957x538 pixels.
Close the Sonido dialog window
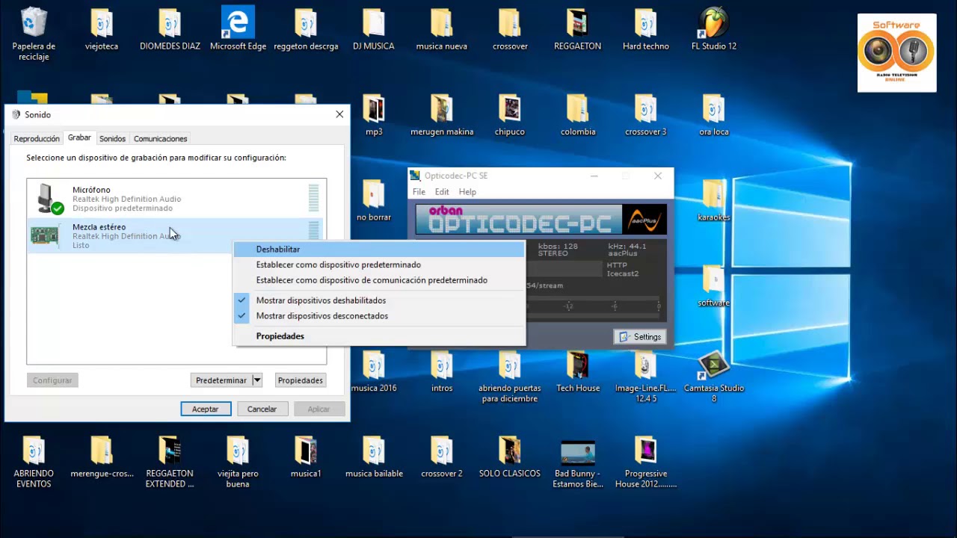pos(339,114)
